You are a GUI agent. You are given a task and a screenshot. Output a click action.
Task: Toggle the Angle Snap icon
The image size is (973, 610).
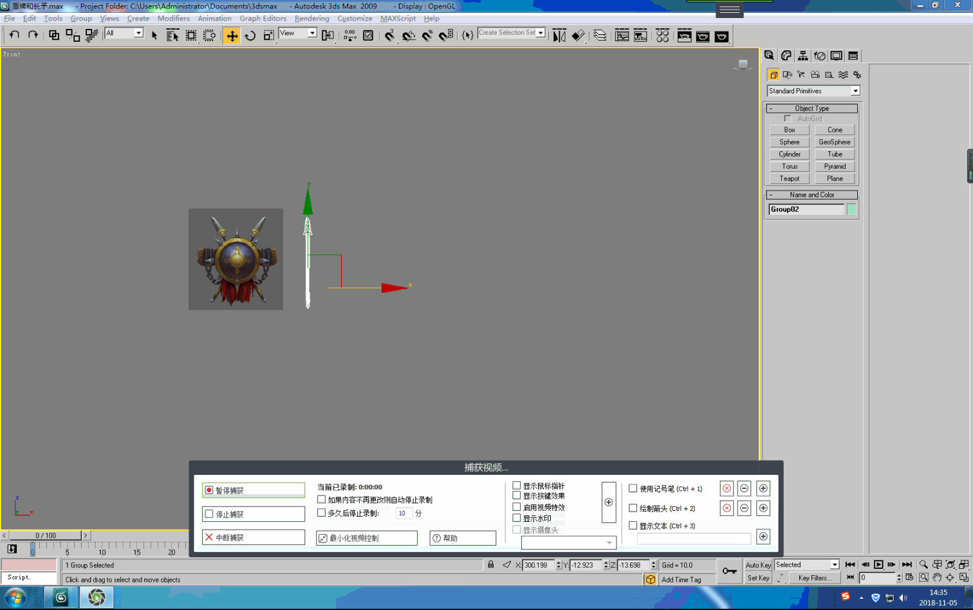(409, 35)
